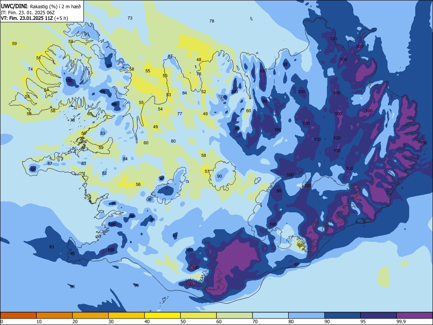
Task: Click the humidity value 76 on the map
Action: (199, 74)
